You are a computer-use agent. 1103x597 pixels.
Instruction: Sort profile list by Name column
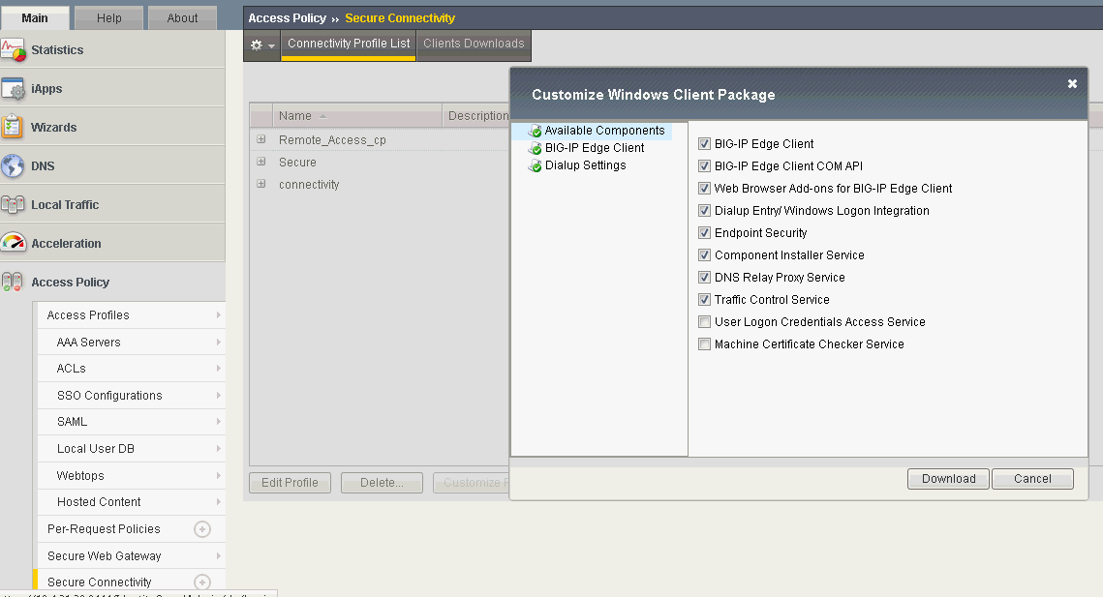click(295, 116)
